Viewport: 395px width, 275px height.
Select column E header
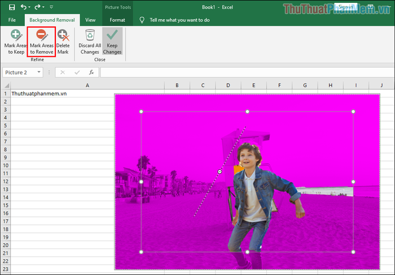[254, 85]
